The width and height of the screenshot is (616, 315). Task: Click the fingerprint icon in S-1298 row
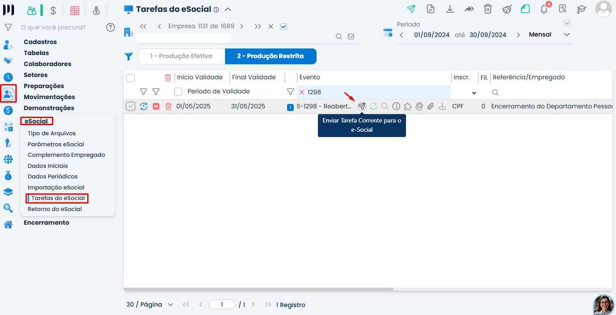click(419, 106)
